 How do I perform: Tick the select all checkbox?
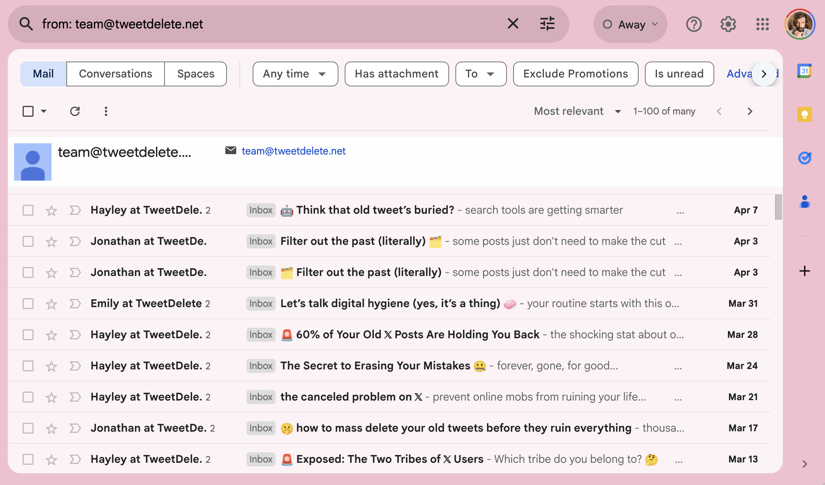[28, 111]
